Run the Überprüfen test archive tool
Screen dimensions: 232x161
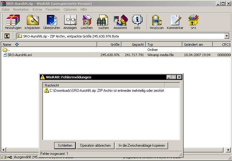point(51,22)
